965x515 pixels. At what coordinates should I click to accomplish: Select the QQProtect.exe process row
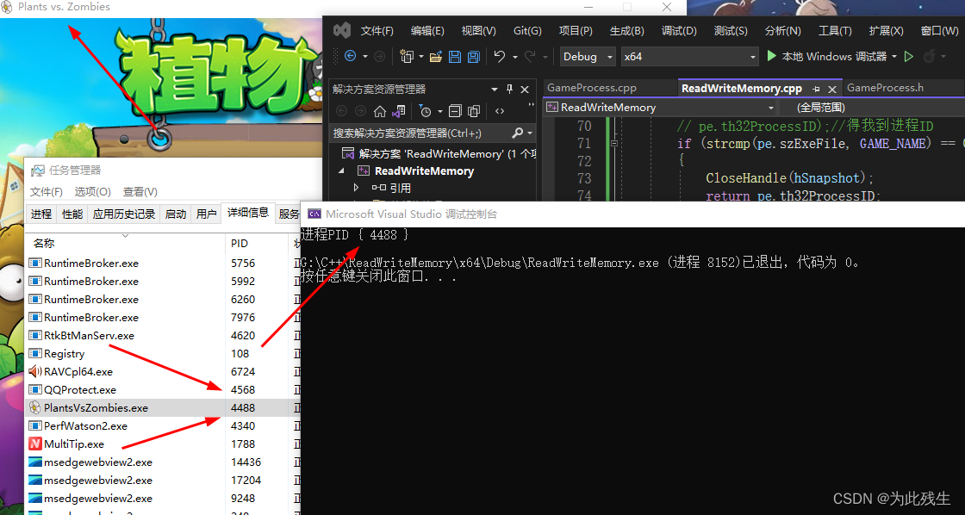point(163,389)
